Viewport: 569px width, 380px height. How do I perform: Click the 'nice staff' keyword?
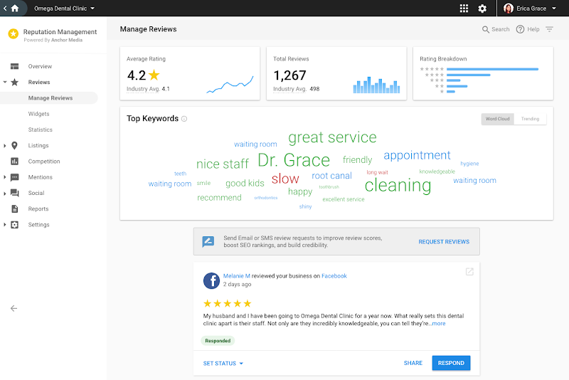click(x=223, y=164)
